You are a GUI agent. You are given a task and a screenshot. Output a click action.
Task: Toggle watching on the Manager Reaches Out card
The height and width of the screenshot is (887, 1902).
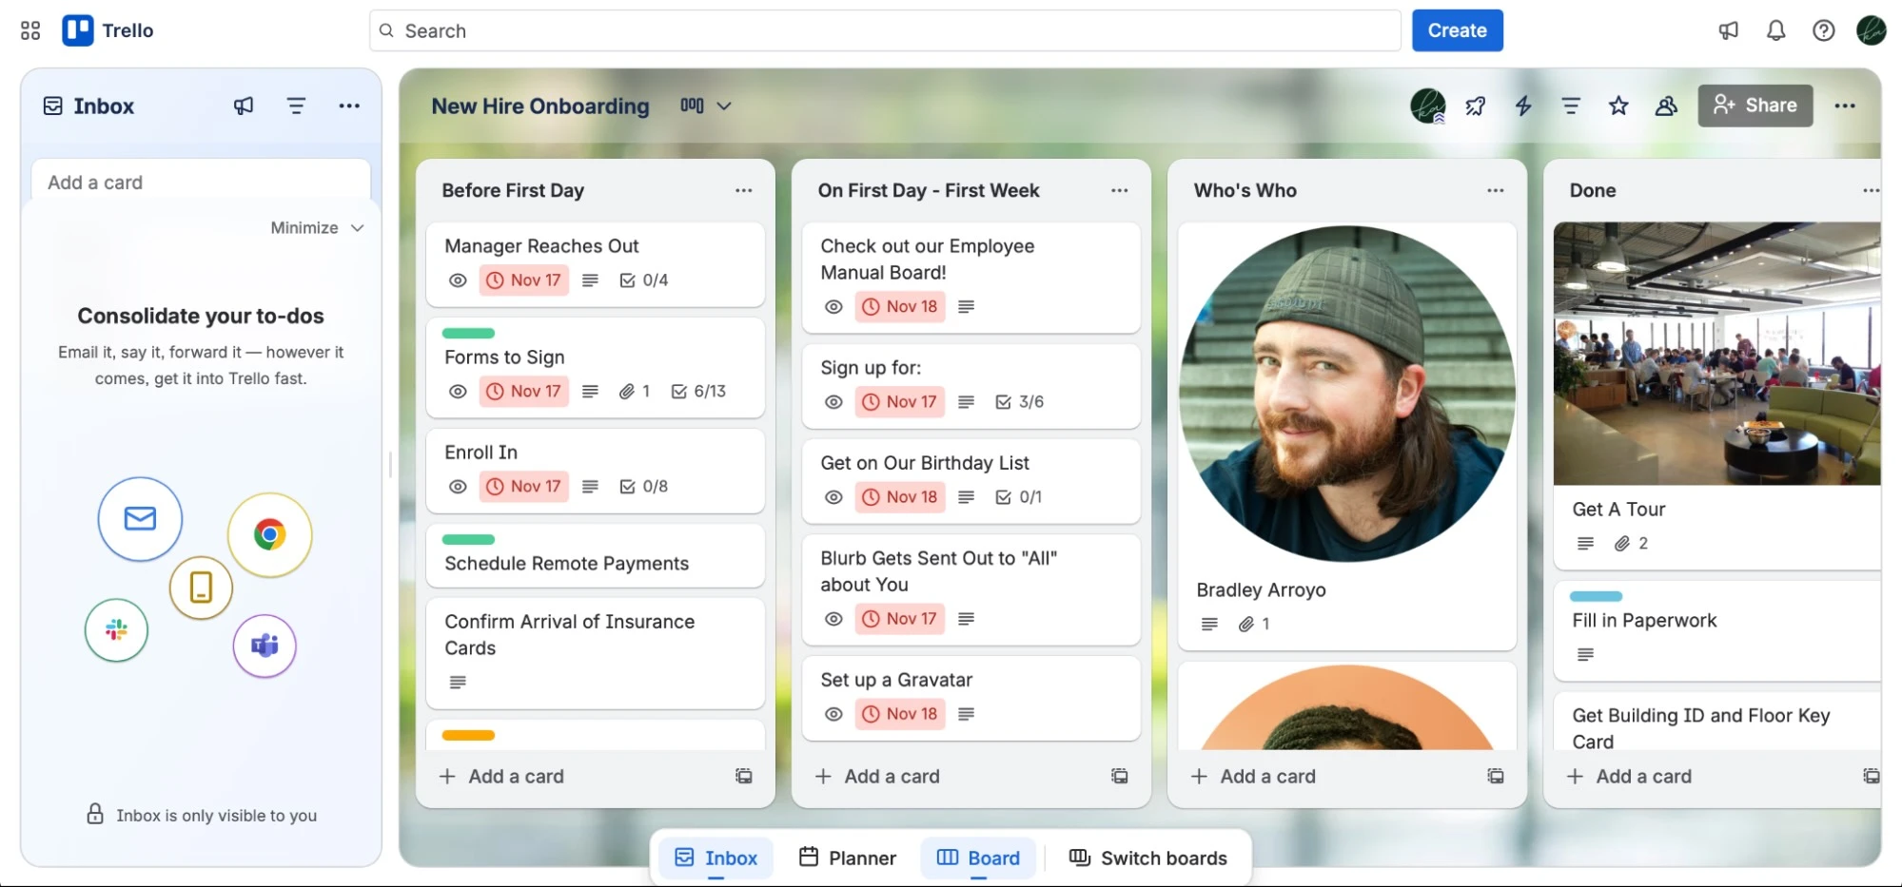tap(458, 280)
